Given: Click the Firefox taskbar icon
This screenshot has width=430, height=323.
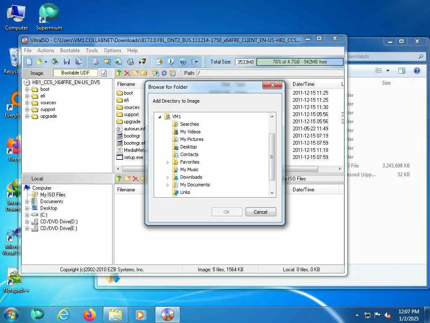Looking at the screenshot, I should [89, 315].
